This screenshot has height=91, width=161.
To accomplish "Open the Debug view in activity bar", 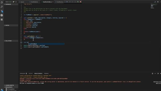I will tap(2, 15).
